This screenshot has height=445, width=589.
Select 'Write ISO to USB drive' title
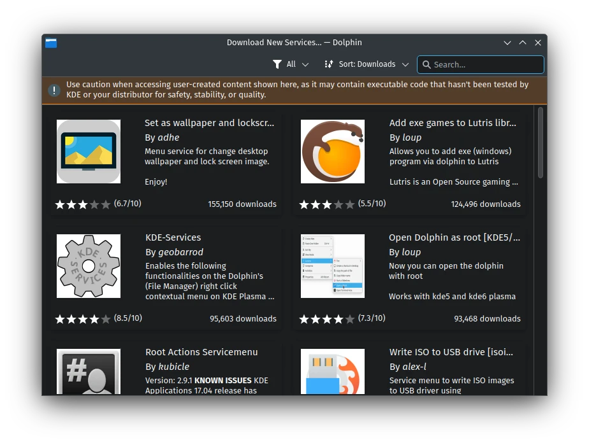click(x=451, y=352)
